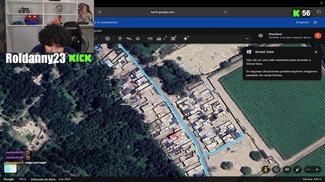Open the imagery/terrain tool in toolbar
325x182 pixels.
point(159,39)
